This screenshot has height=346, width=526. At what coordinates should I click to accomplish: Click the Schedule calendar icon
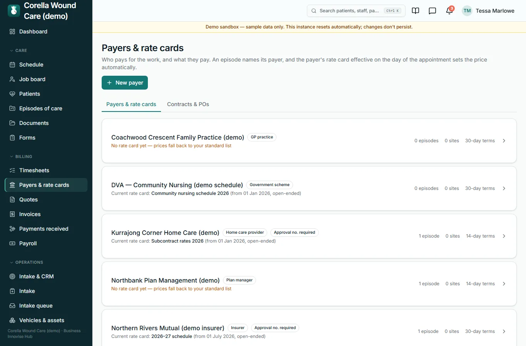[12, 65]
